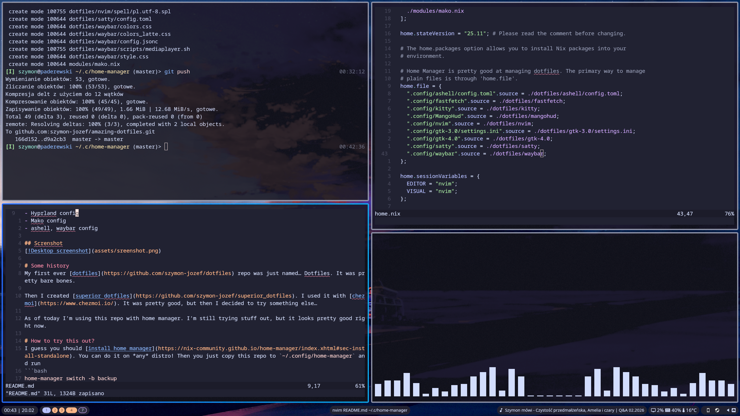
Task: Click 'dotfiles/waybar/scripts/mediaplayer.sh' terminal line
Action: [x=99, y=49]
